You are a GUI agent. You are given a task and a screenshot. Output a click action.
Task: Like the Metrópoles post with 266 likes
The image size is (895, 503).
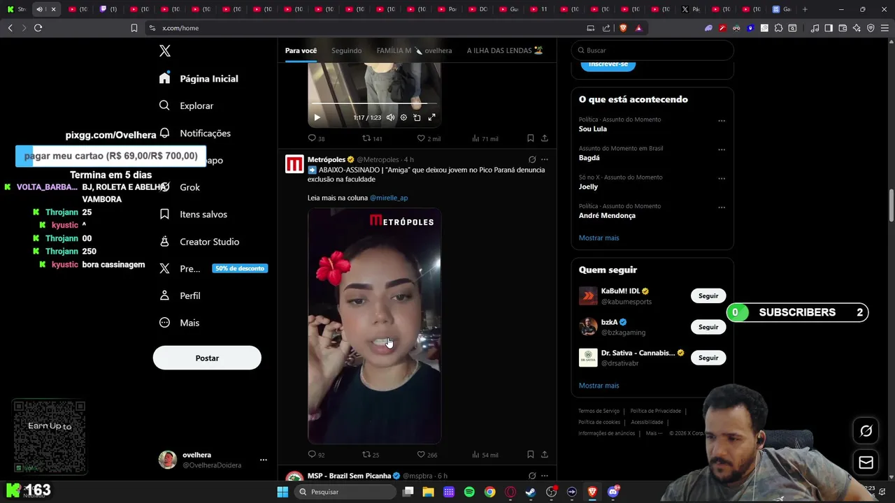pyautogui.click(x=427, y=455)
